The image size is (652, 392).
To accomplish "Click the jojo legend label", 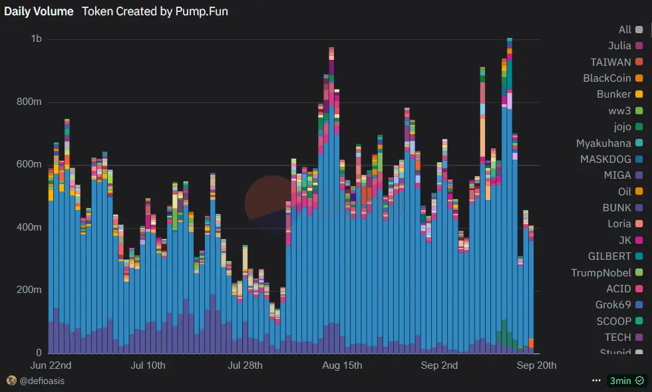I will (x=623, y=127).
